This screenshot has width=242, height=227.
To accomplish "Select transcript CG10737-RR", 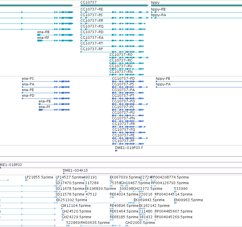I will point(92,21).
